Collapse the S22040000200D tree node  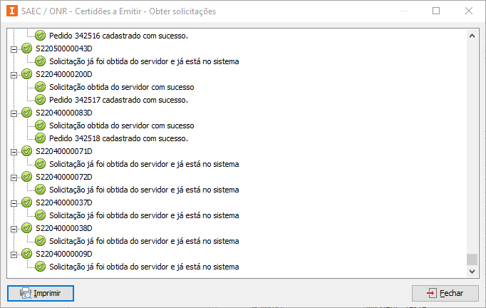pyautogui.click(x=14, y=76)
